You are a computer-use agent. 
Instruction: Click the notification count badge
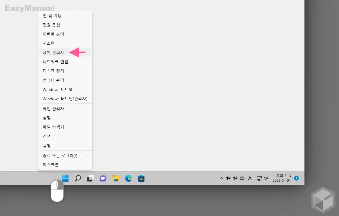(x=296, y=178)
